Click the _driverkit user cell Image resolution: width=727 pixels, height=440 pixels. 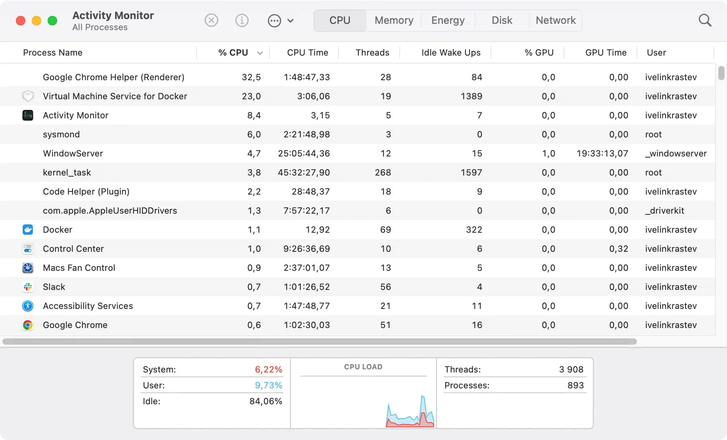pyautogui.click(x=665, y=210)
